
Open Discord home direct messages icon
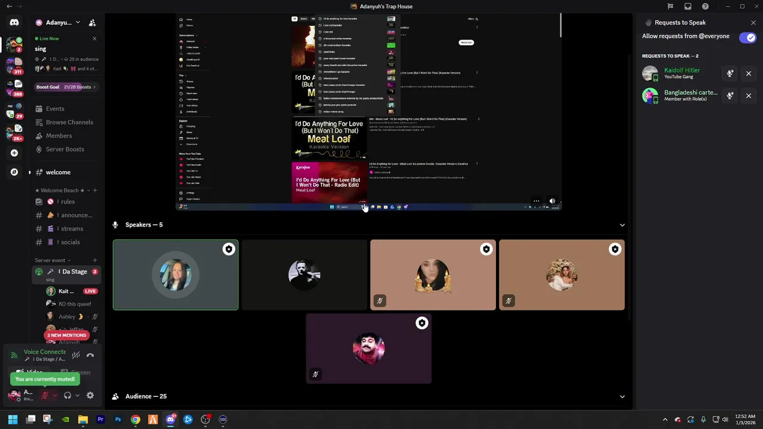pos(14,23)
